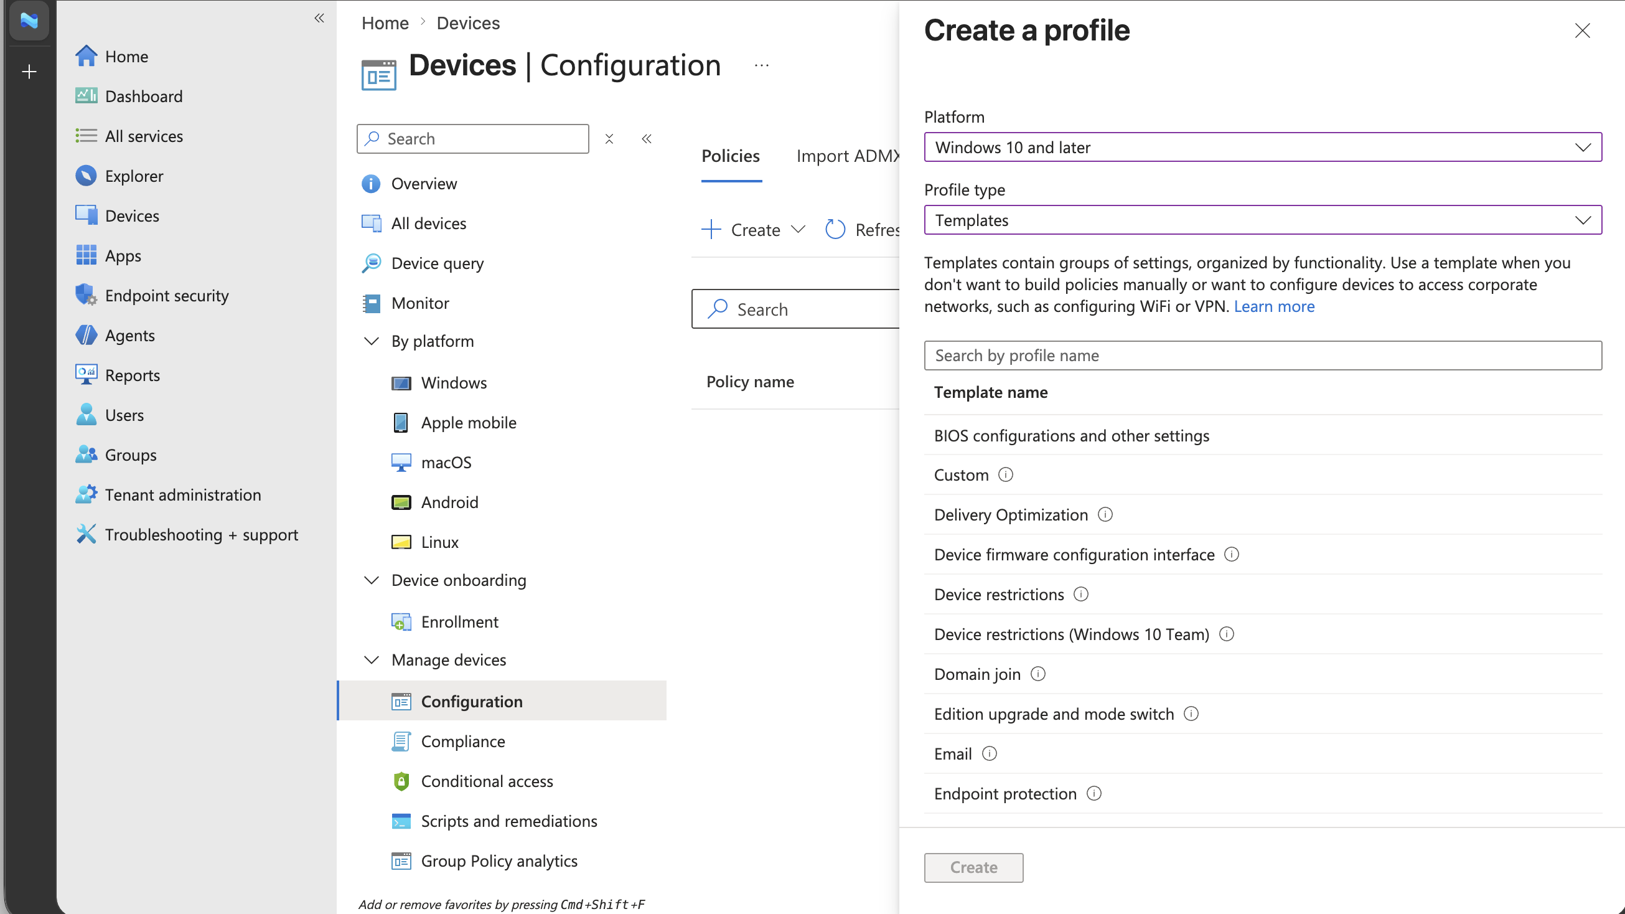This screenshot has width=1625, height=914.
Task: Open the Apps grid icon
Action: click(86, 255)
